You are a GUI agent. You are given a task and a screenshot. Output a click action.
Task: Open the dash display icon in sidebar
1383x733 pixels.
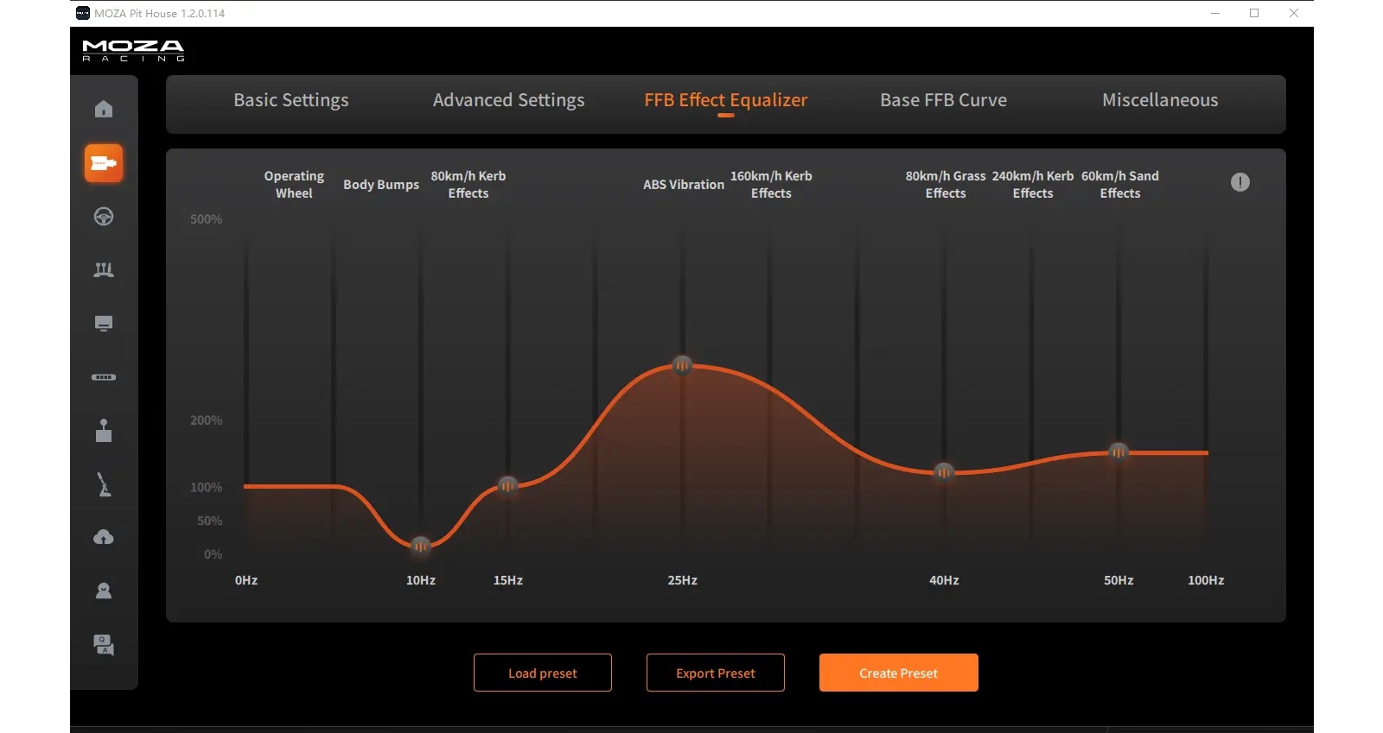click(x=104, y=324)
